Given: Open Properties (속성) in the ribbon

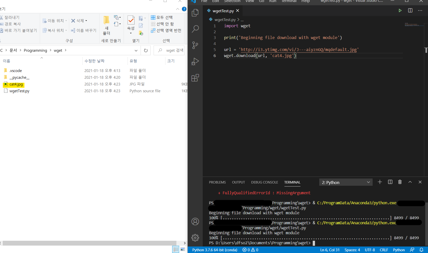Looking at the screenshot, I should 131,25.
